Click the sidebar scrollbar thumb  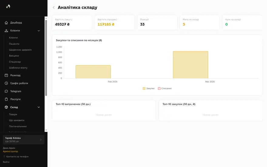pyautogui.click(x=46, y=58)
